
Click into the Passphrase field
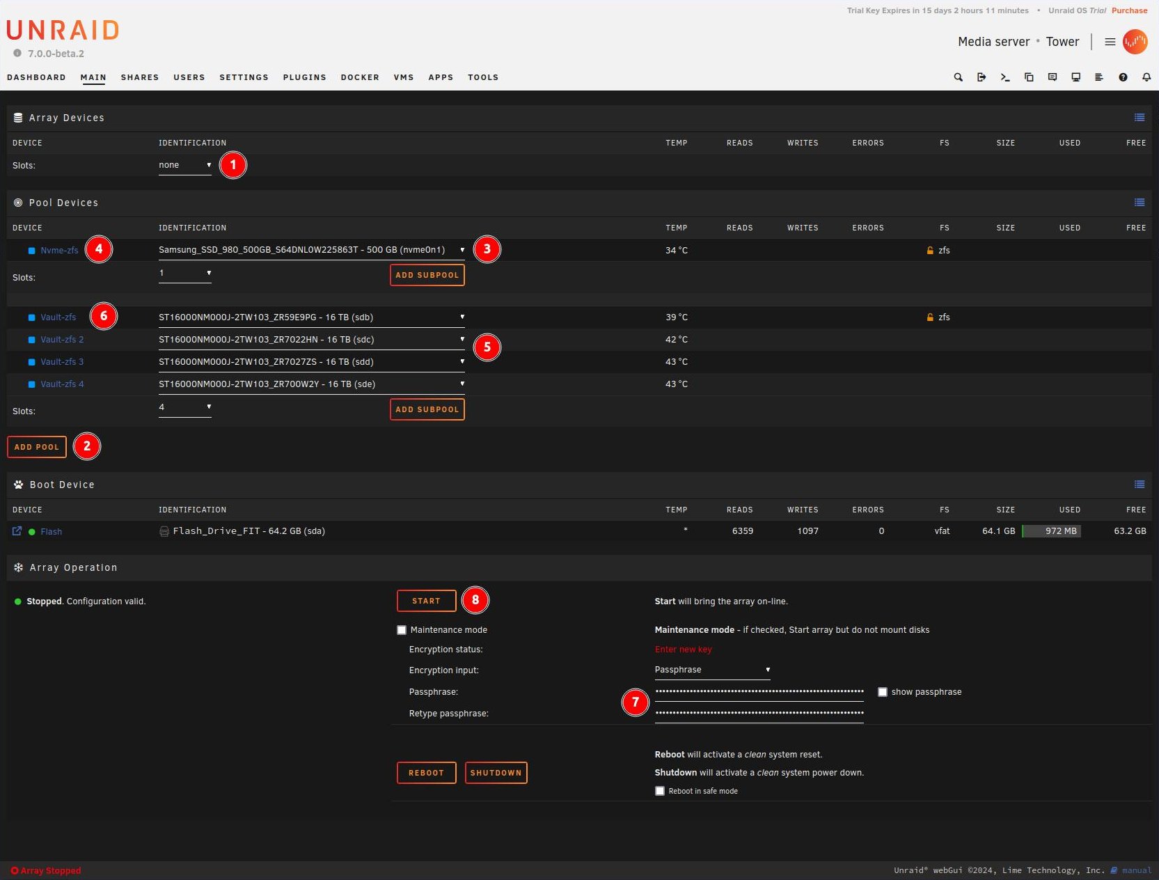point(759,692)
